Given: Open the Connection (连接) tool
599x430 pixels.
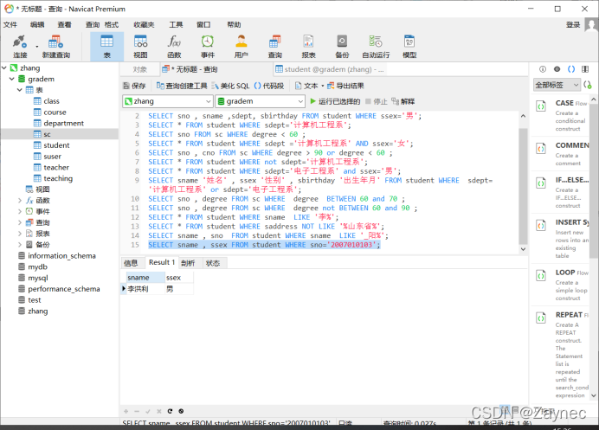Looking at the screenshot, I should tap(20, 46).
